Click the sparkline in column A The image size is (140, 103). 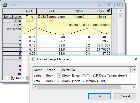[x=29, y=31]
